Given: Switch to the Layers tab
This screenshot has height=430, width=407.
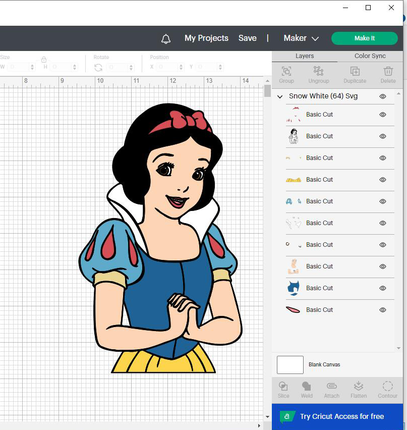Looking at the screenshot, I should (305, 56).
